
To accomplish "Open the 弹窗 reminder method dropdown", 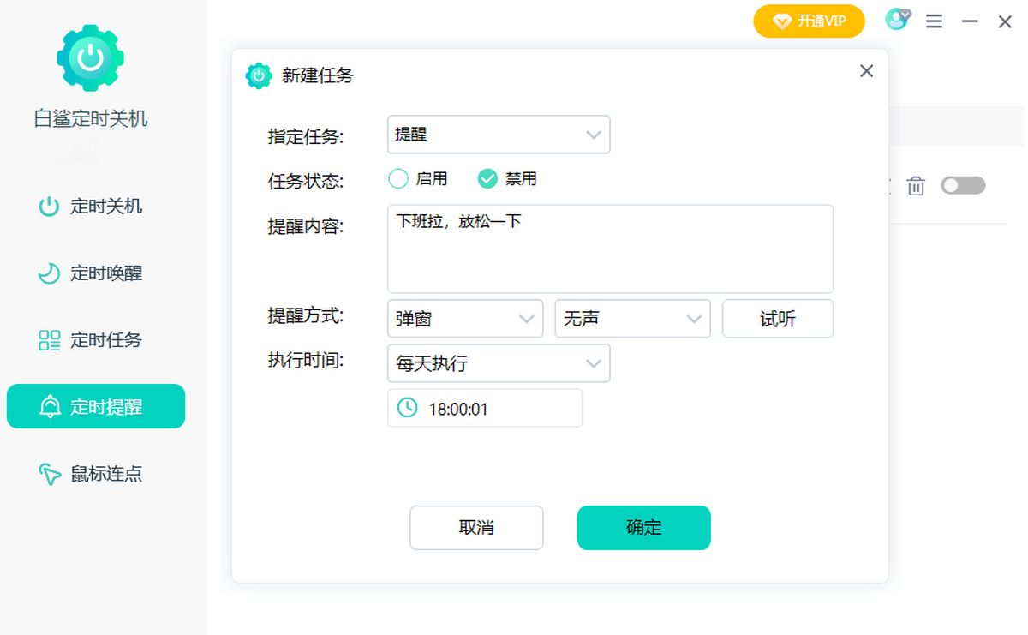I will click(465, 319).
